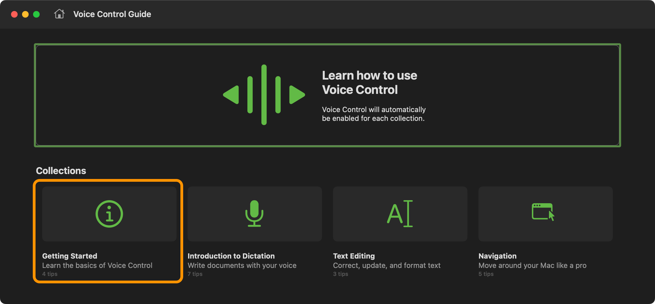Click the right arrow of waveform graphic

pos(297,95)
